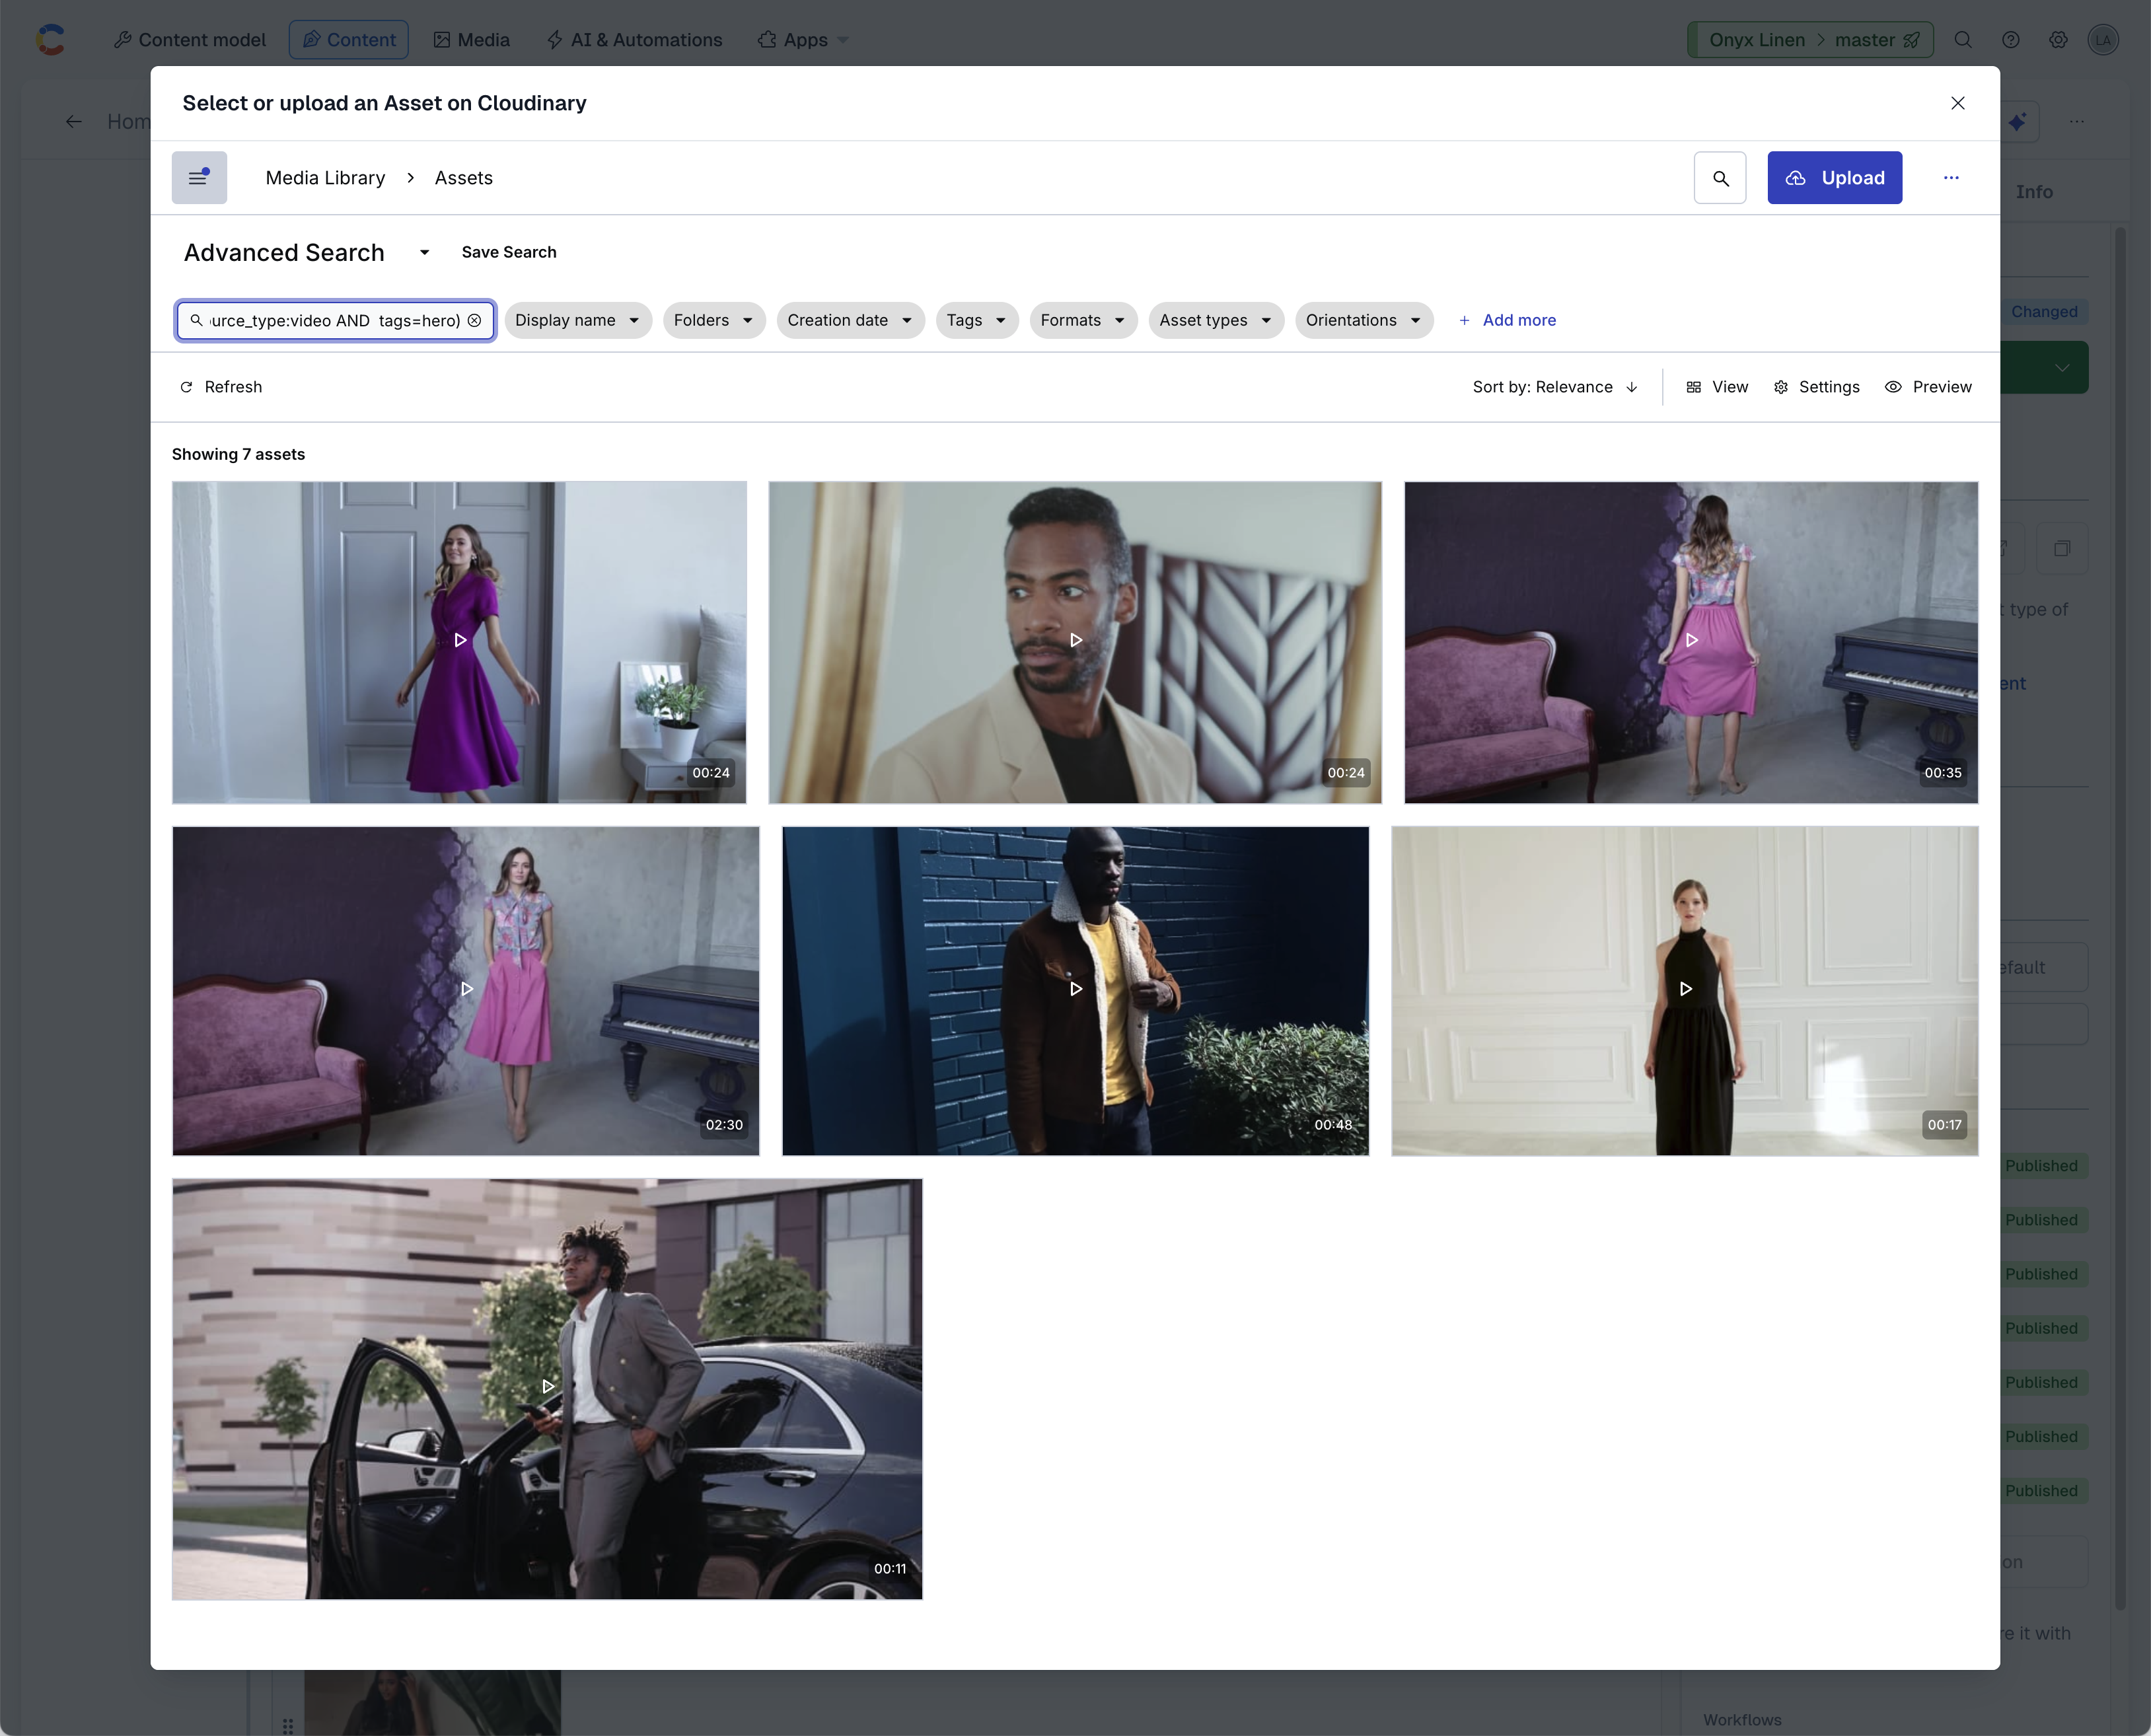Expand the Advanced Search dropdown arrow

[424, 253]
